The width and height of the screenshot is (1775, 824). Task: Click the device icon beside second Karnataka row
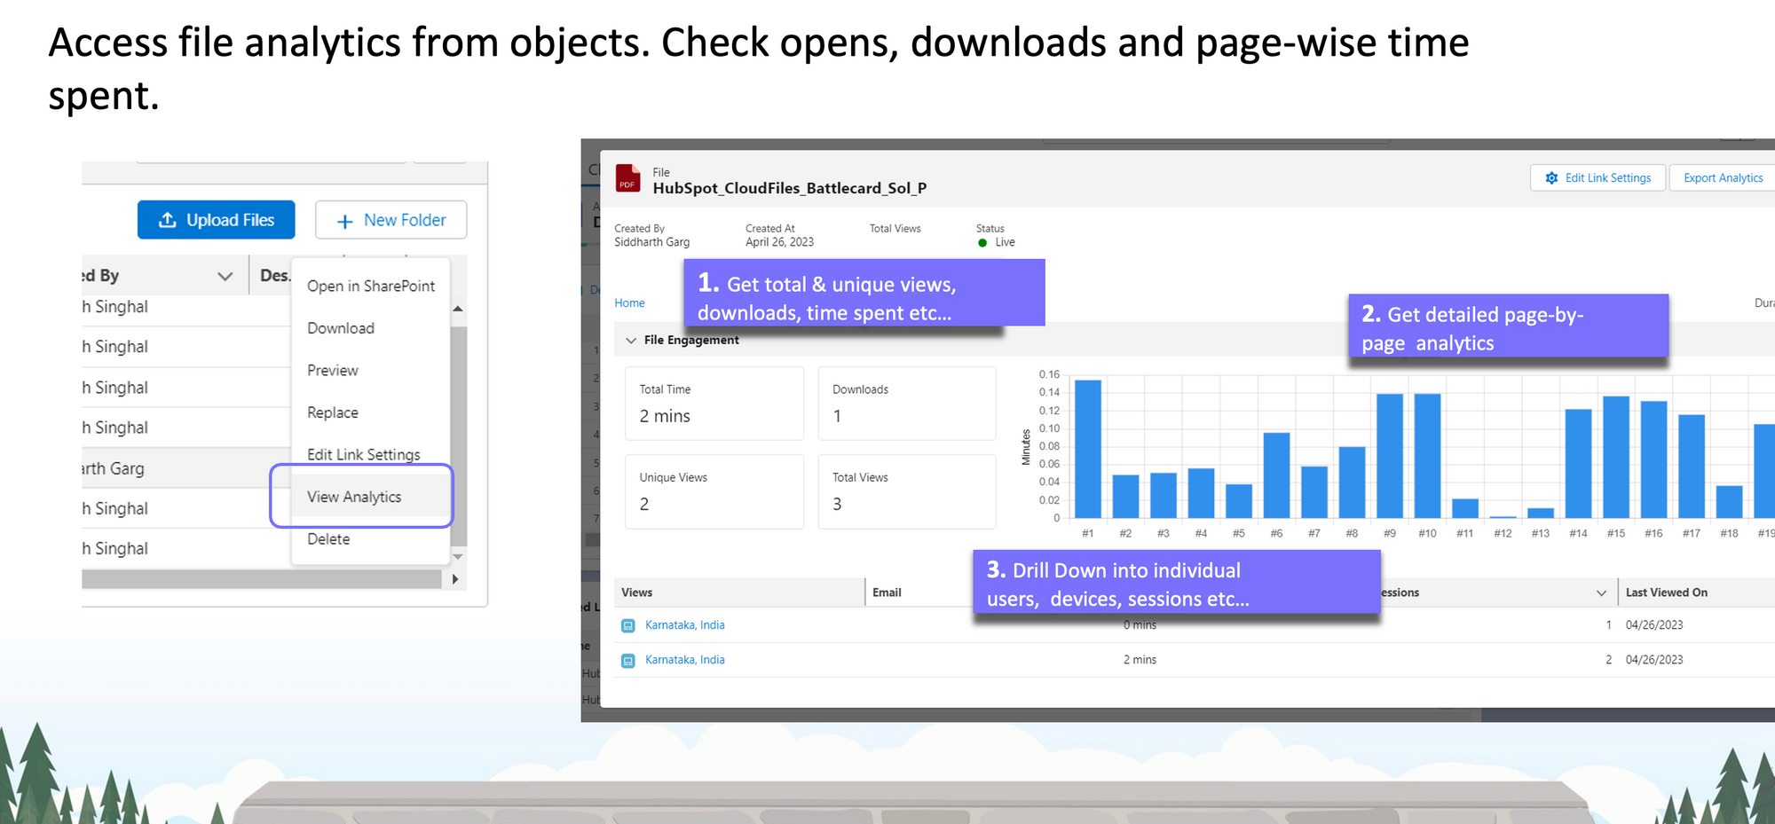(628, 661)
